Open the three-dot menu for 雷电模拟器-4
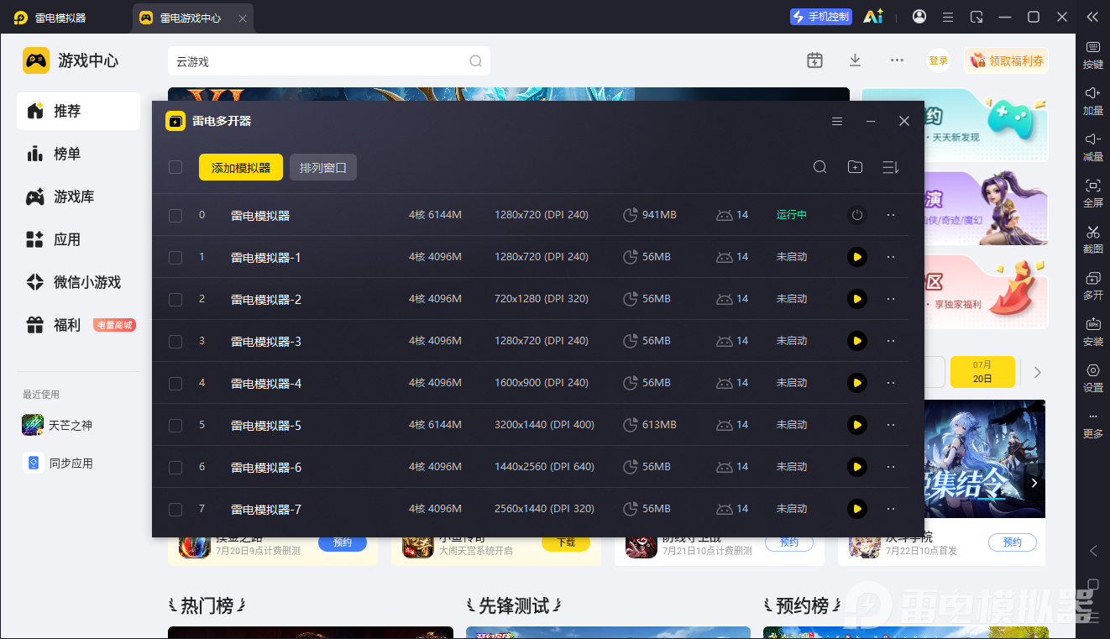 891,383
